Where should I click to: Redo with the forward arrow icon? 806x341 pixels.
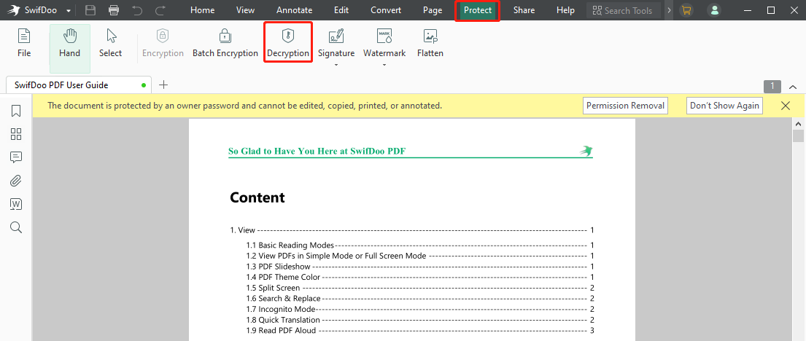[x=160, y=10]
